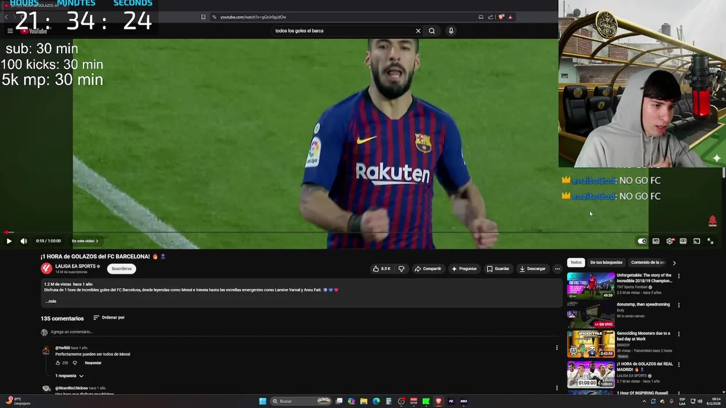Screen dimensions: 726x408
Task: Like @Yerliiiii's comment
Action: click(58, 363)
